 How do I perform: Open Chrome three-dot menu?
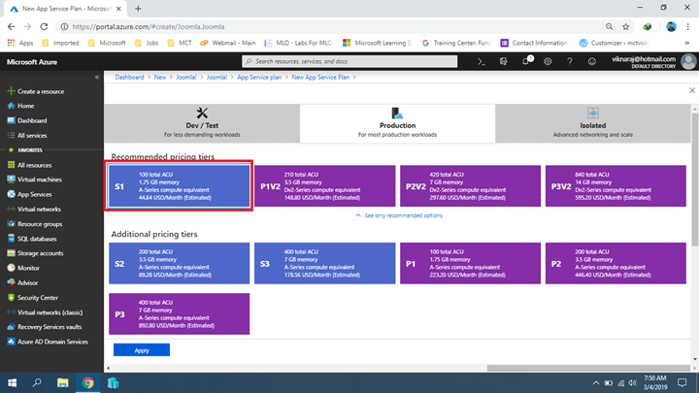point(688,27)
